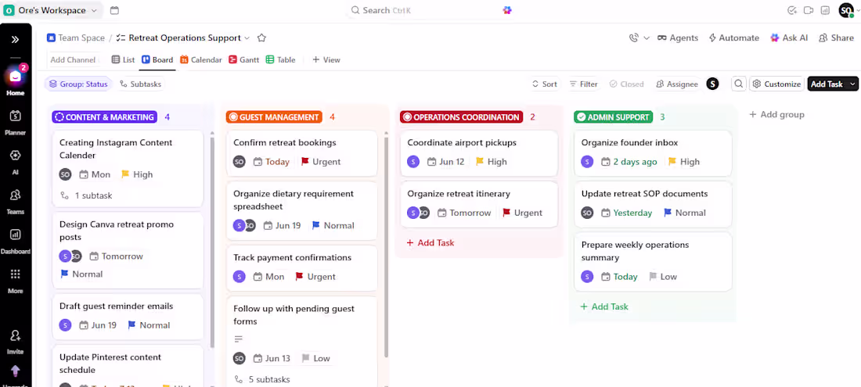Click the chart icon in top bar
The width and height of the screenshot is (861, 387).
825,10
